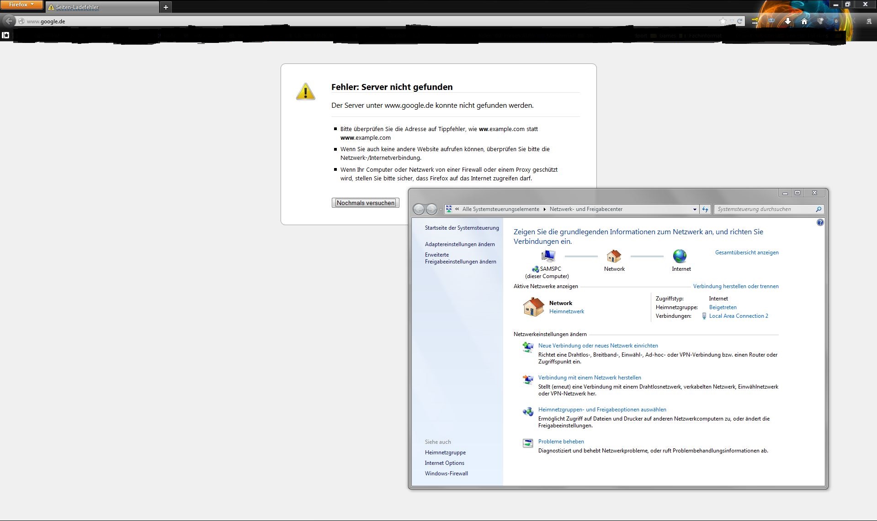Click the yellow warning triangle on error page

305,91
